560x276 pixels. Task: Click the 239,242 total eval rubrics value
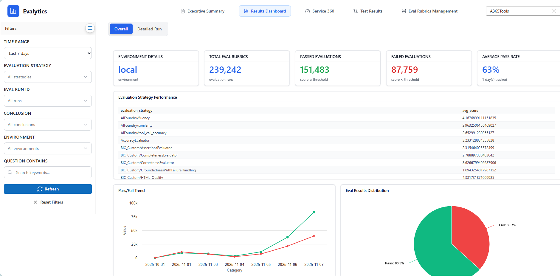pos(225,70)
